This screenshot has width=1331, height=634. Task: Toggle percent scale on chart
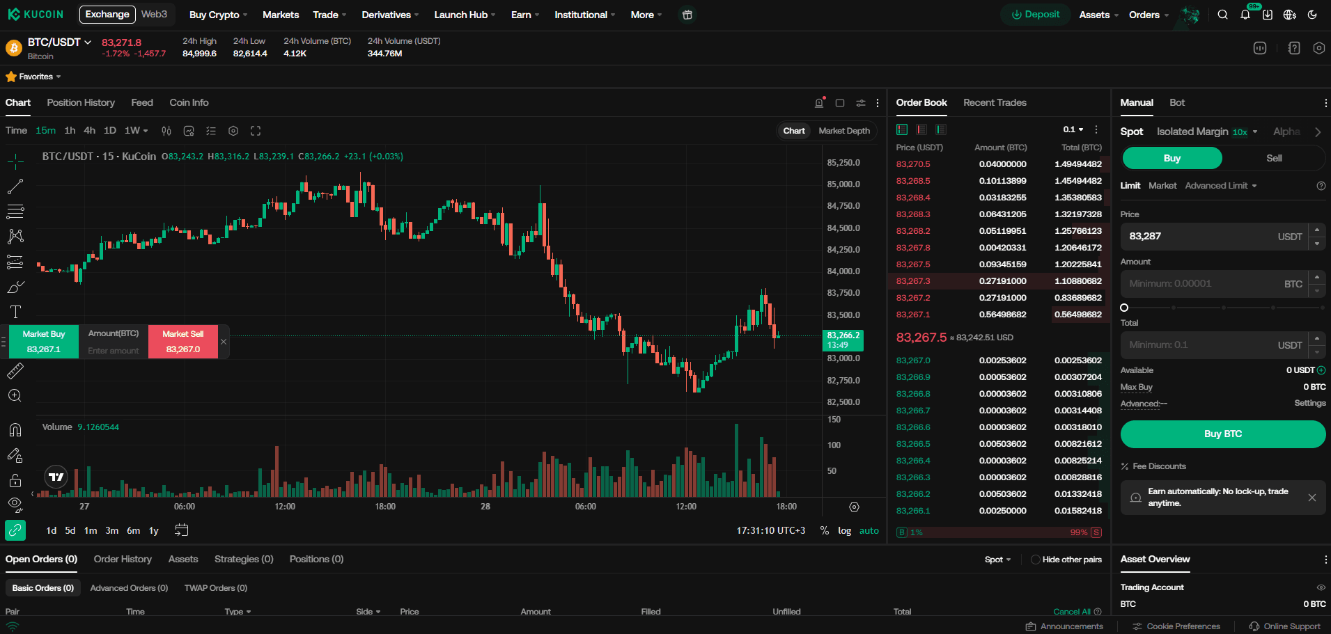pos(825,530)
